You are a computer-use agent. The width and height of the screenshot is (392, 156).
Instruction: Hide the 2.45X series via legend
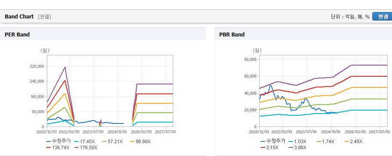(353, 141)
